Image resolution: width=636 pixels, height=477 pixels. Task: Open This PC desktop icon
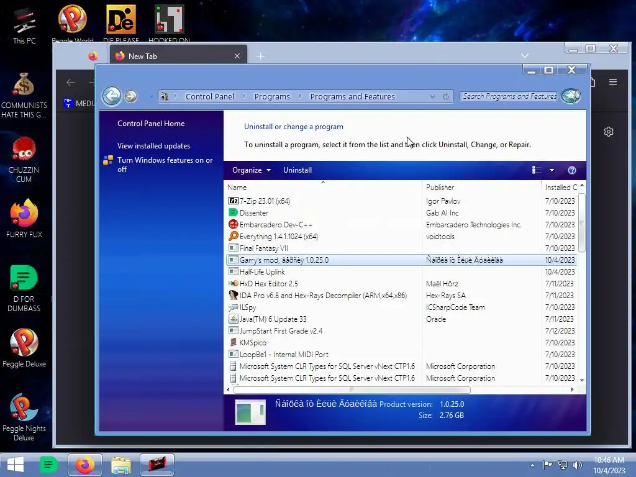pyautogui.click(x=24, y=25)
